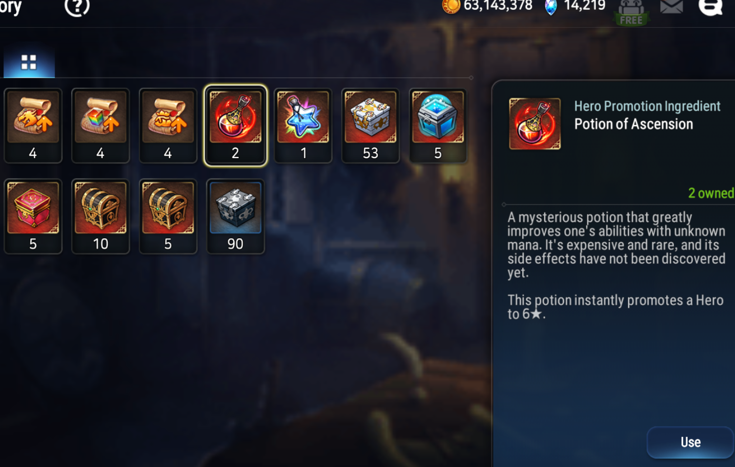
Task: Open the chat bubble icon
Action: point(710,7)
